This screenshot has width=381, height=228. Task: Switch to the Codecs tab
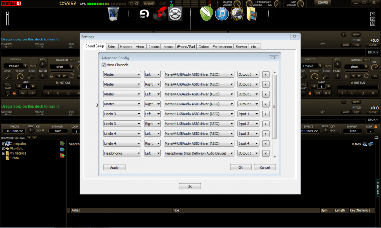pos(204,47)
